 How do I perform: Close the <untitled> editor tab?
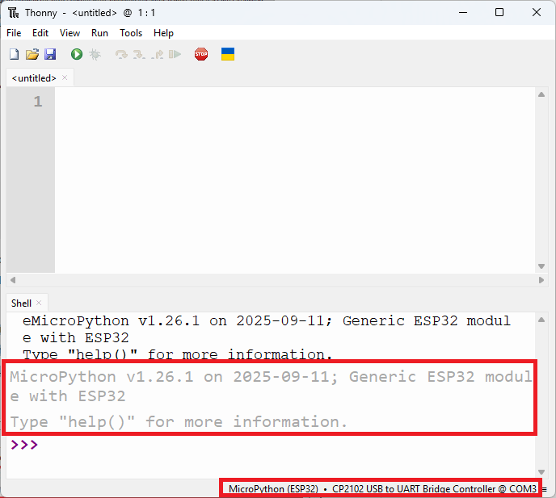tap(65, 78)
